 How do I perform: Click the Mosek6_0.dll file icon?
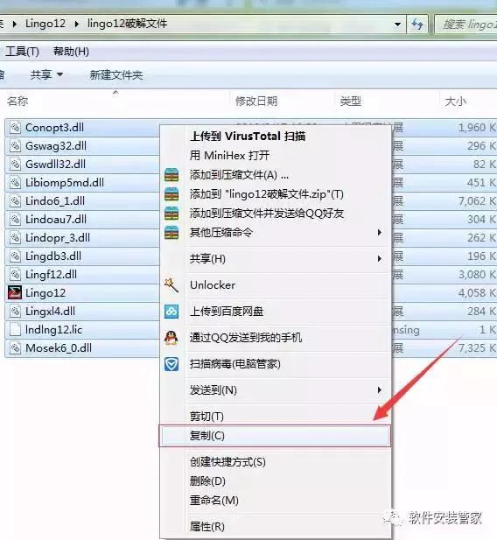point(15,348)
